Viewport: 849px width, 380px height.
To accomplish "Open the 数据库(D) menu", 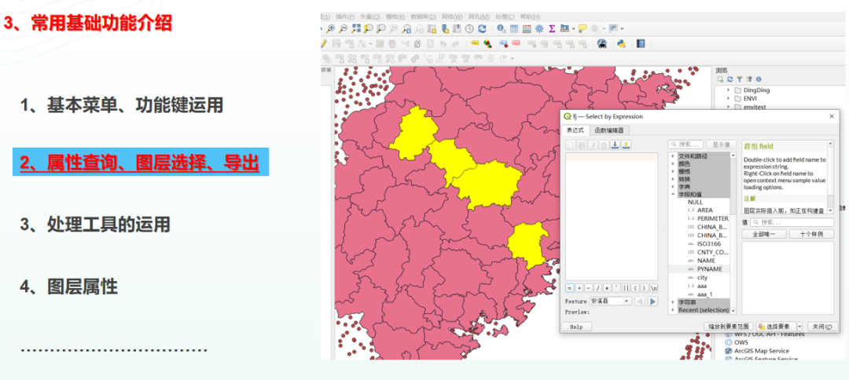I will click(x=424, y=16).
